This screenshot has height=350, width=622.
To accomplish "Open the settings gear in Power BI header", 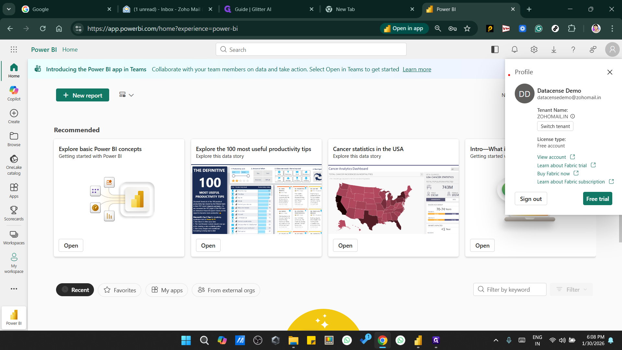I will [x=534, y=50].
